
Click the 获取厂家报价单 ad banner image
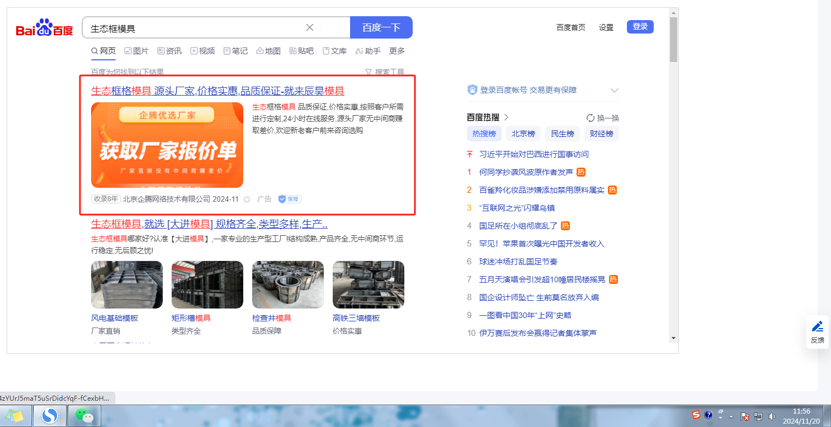click(167, 145)
